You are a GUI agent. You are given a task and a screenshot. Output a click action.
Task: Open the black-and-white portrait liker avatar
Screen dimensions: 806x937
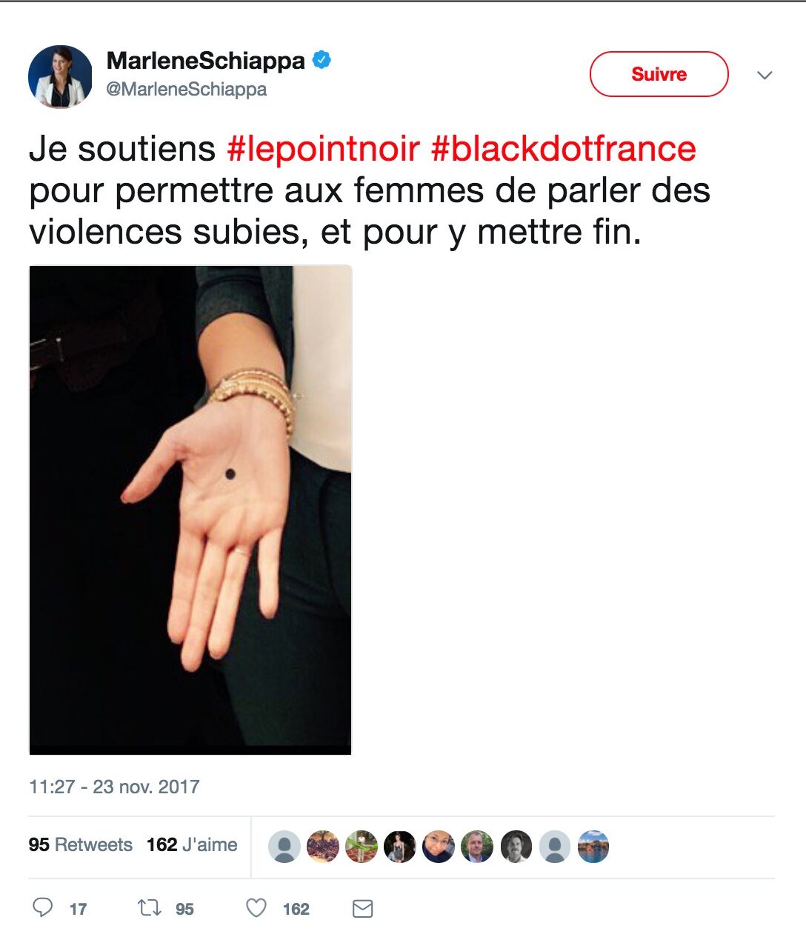[x=516, y=847]
